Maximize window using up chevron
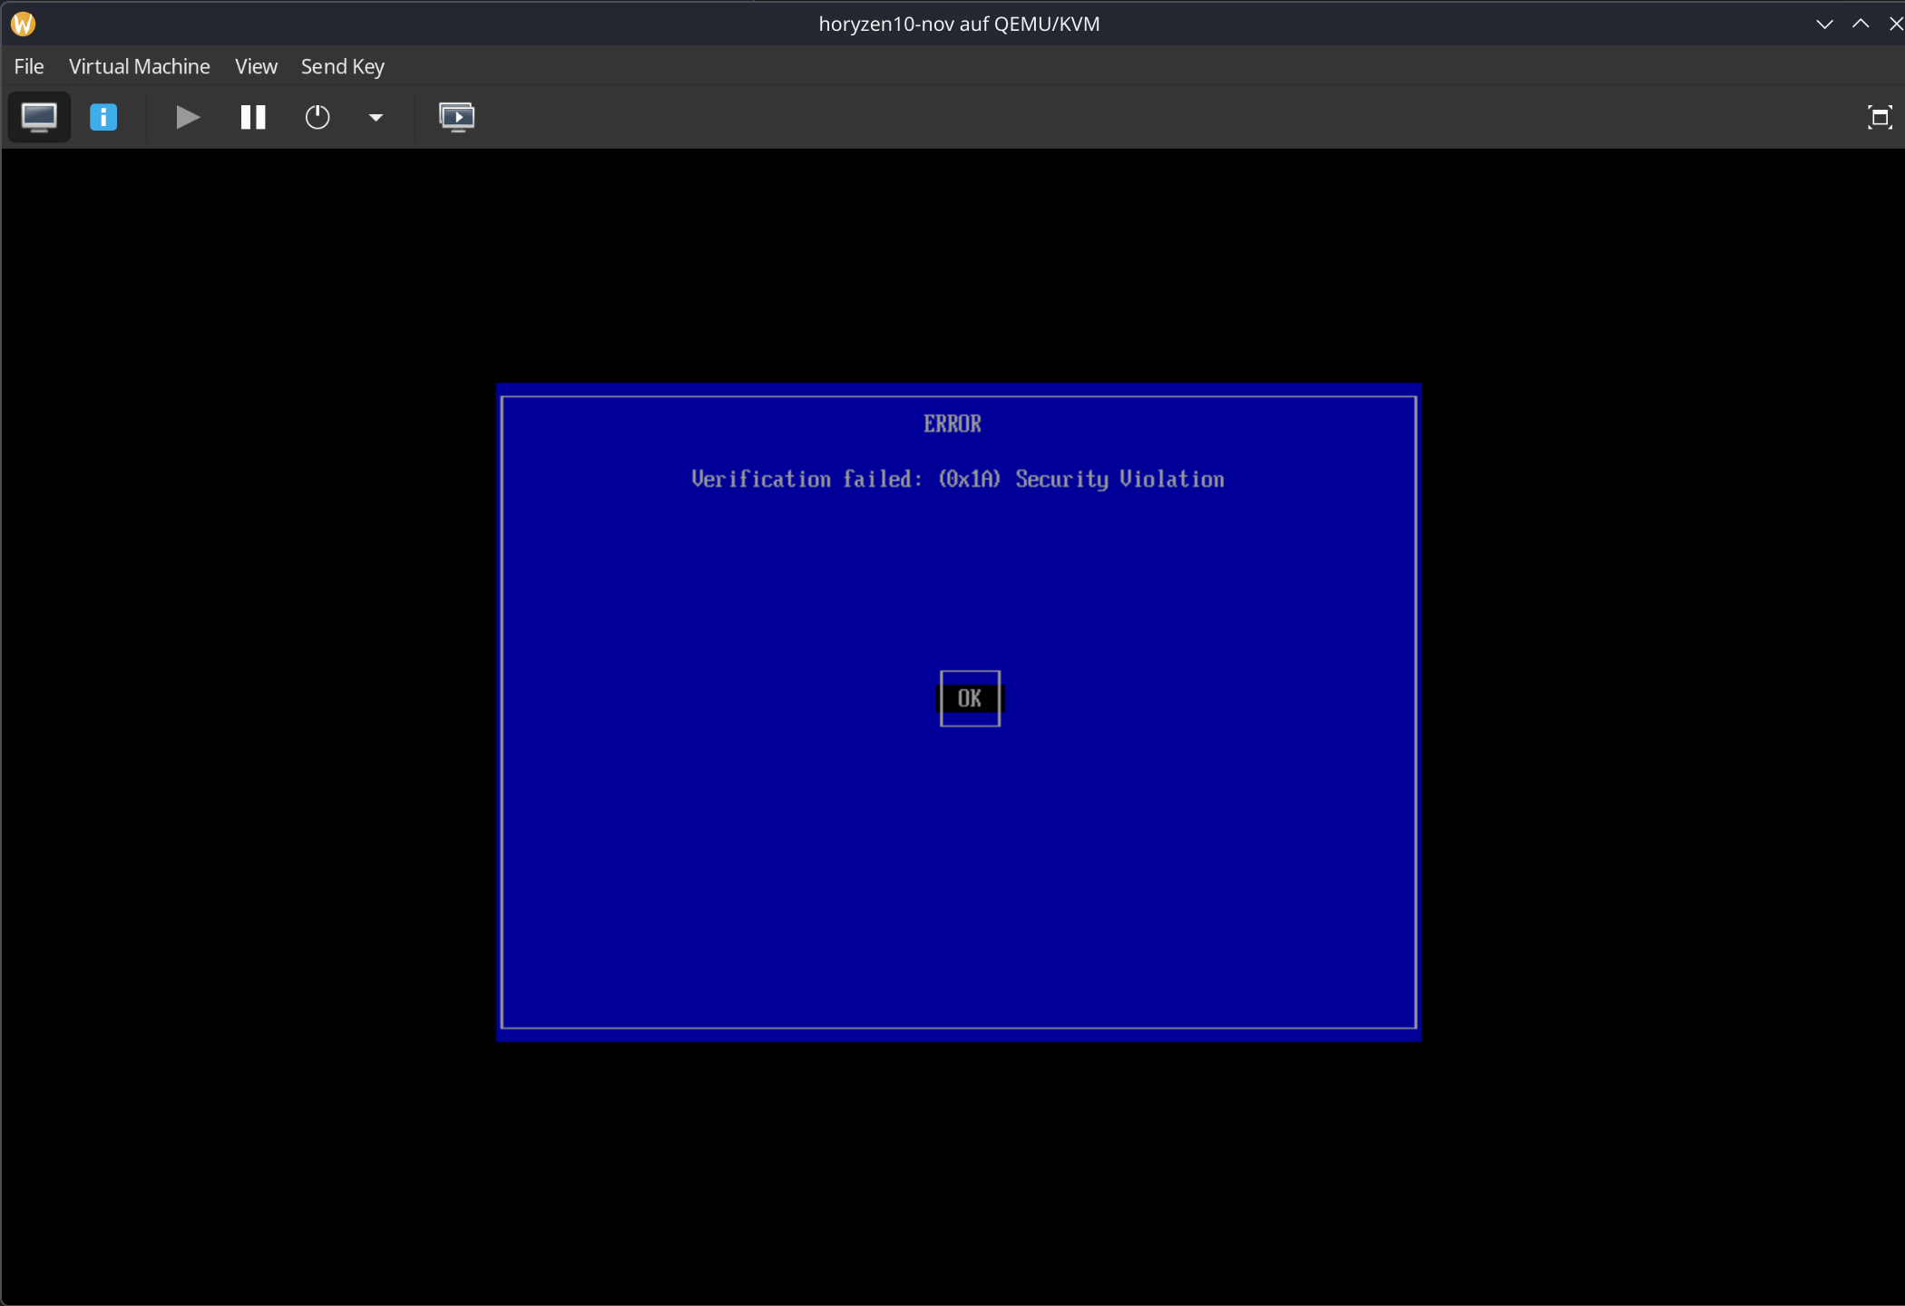 (1861, 24)
